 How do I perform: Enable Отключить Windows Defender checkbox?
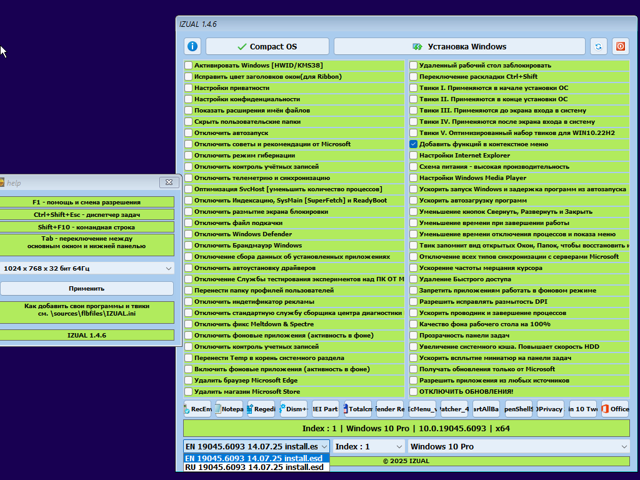(x=188, y=234)
